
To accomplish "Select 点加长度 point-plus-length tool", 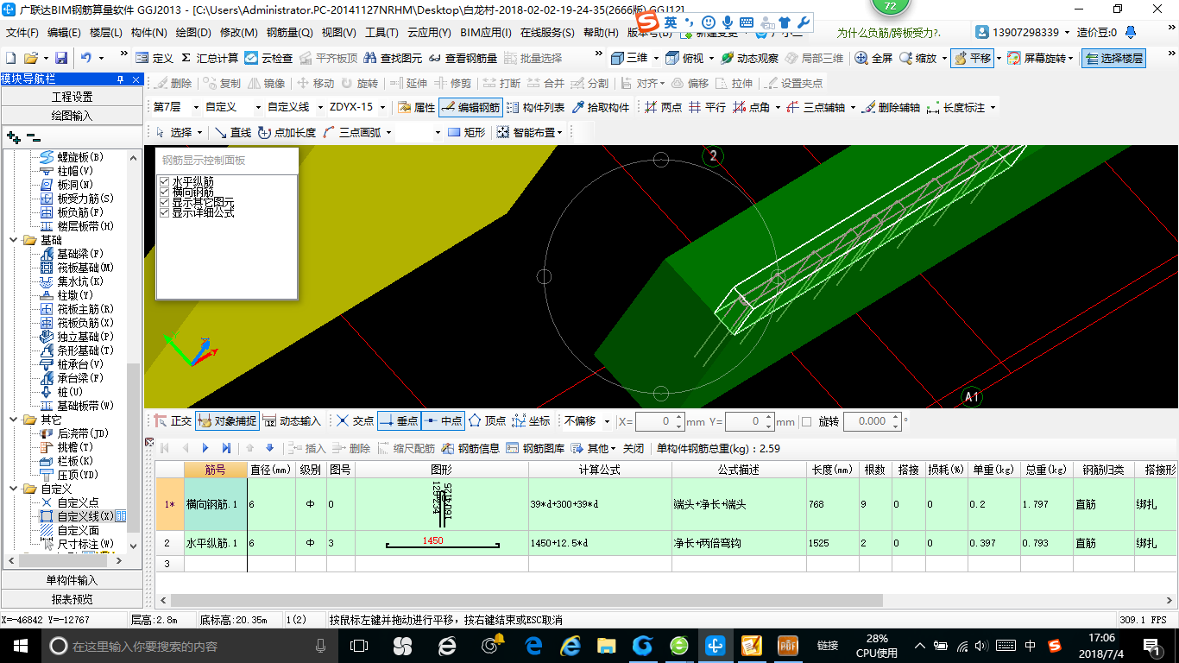I will click(x=287, y=132).
